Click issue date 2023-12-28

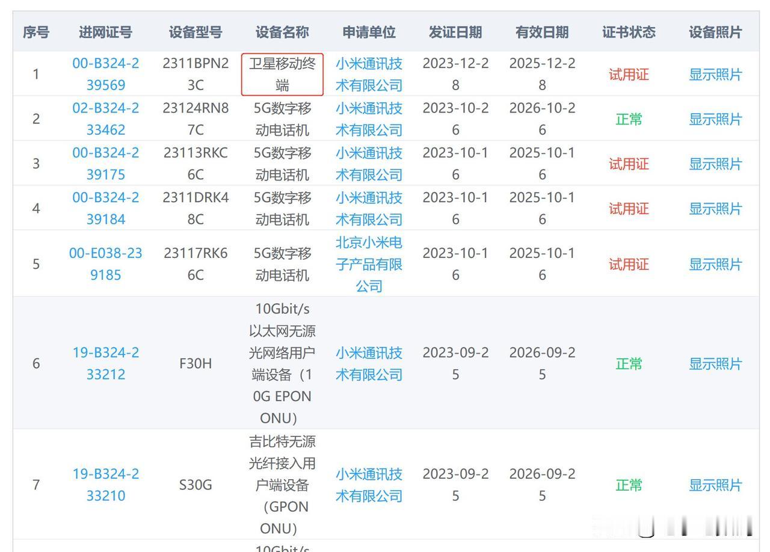pos(455,75)
